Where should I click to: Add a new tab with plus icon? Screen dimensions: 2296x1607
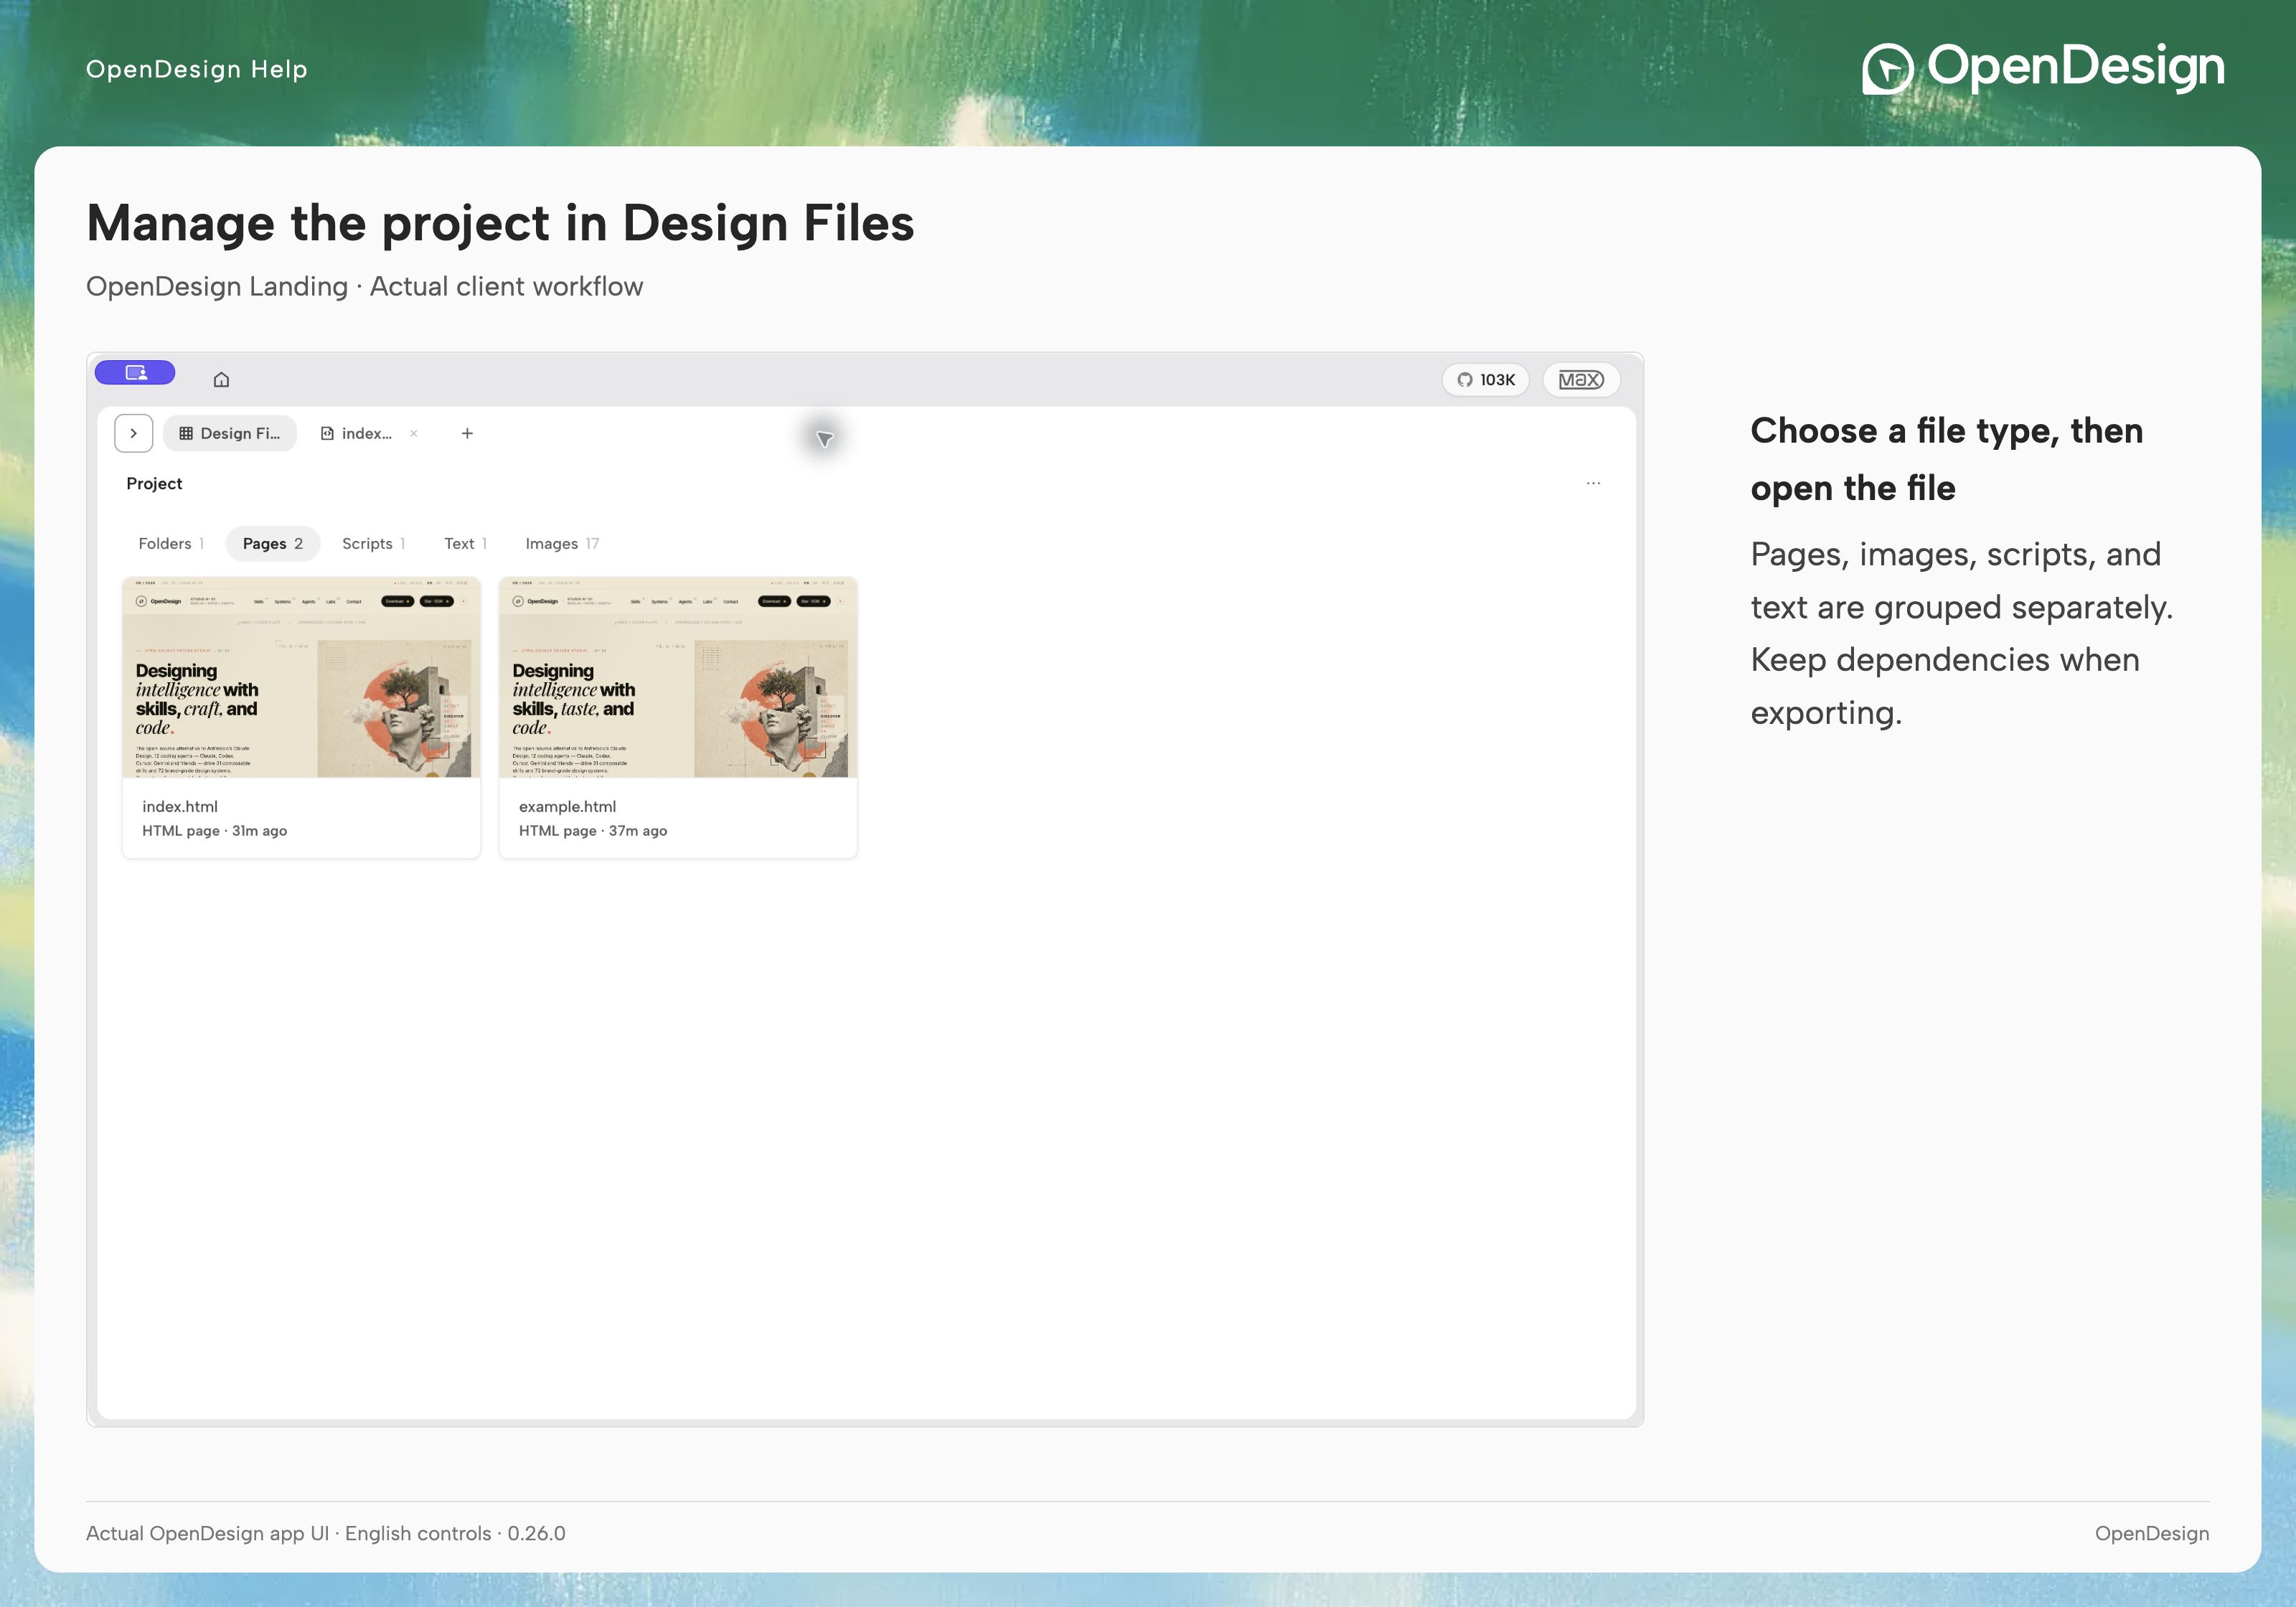[467, 433]
